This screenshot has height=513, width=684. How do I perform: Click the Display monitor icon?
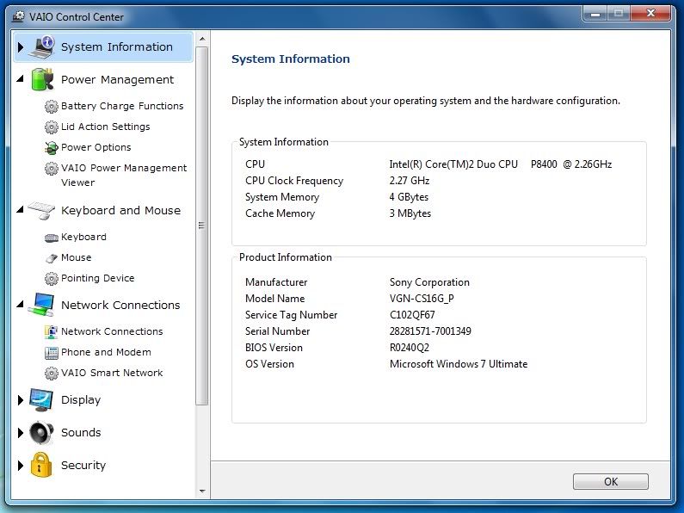click(x=41, y=399)
